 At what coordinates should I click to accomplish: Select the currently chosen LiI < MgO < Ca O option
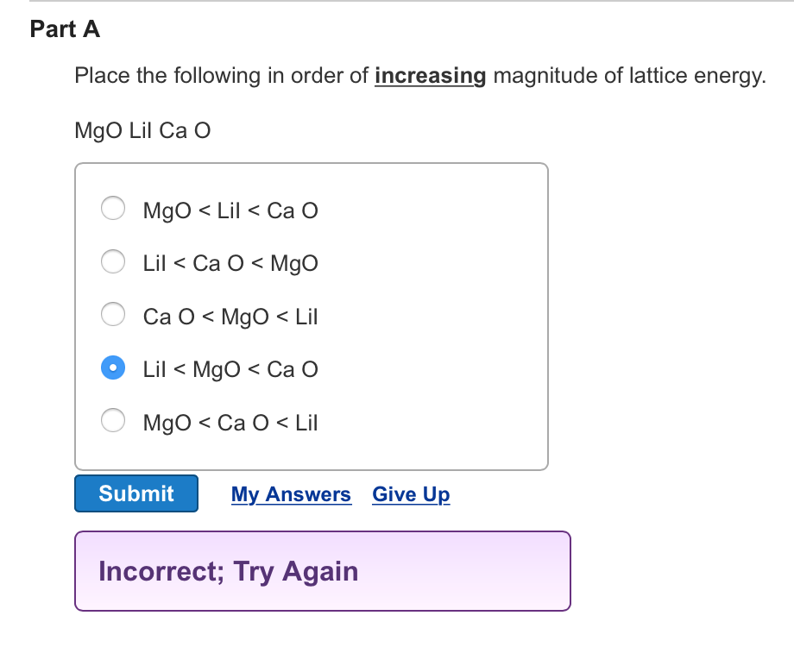click(113, 367)
